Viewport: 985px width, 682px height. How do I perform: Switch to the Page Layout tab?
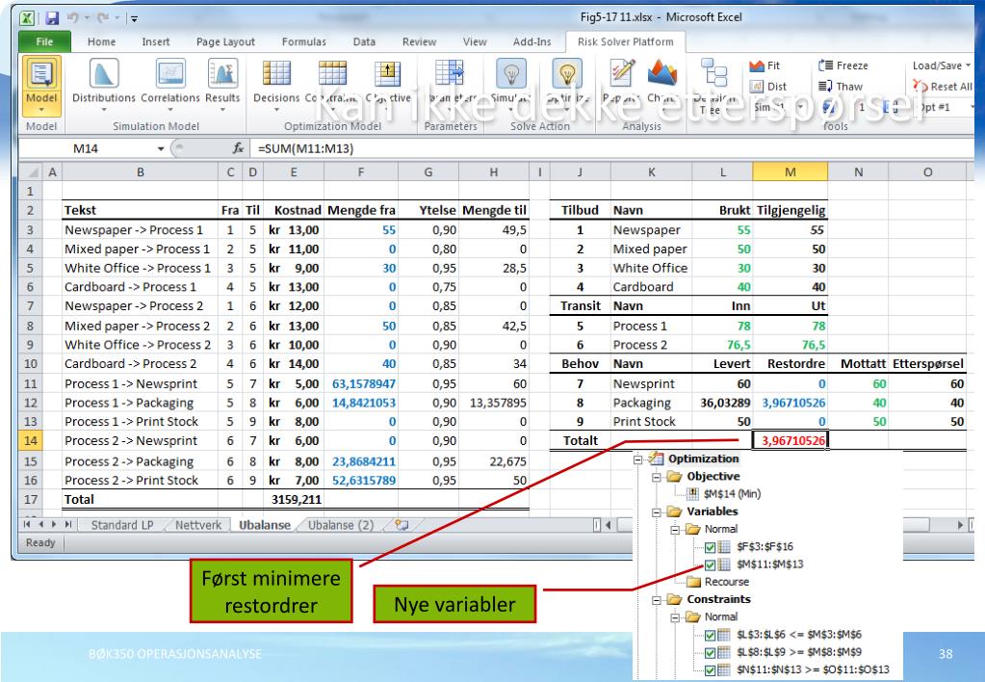225,41
